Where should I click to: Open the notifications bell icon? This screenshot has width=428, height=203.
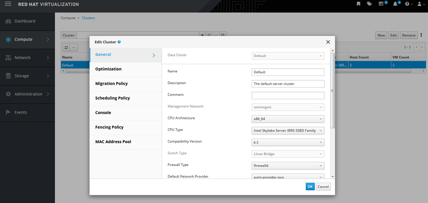(395, 4)
